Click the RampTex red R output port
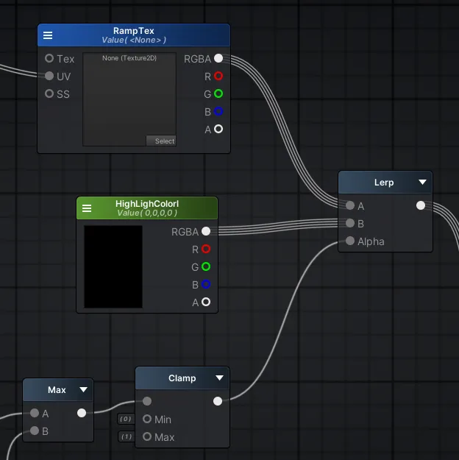 click(218, 76)
